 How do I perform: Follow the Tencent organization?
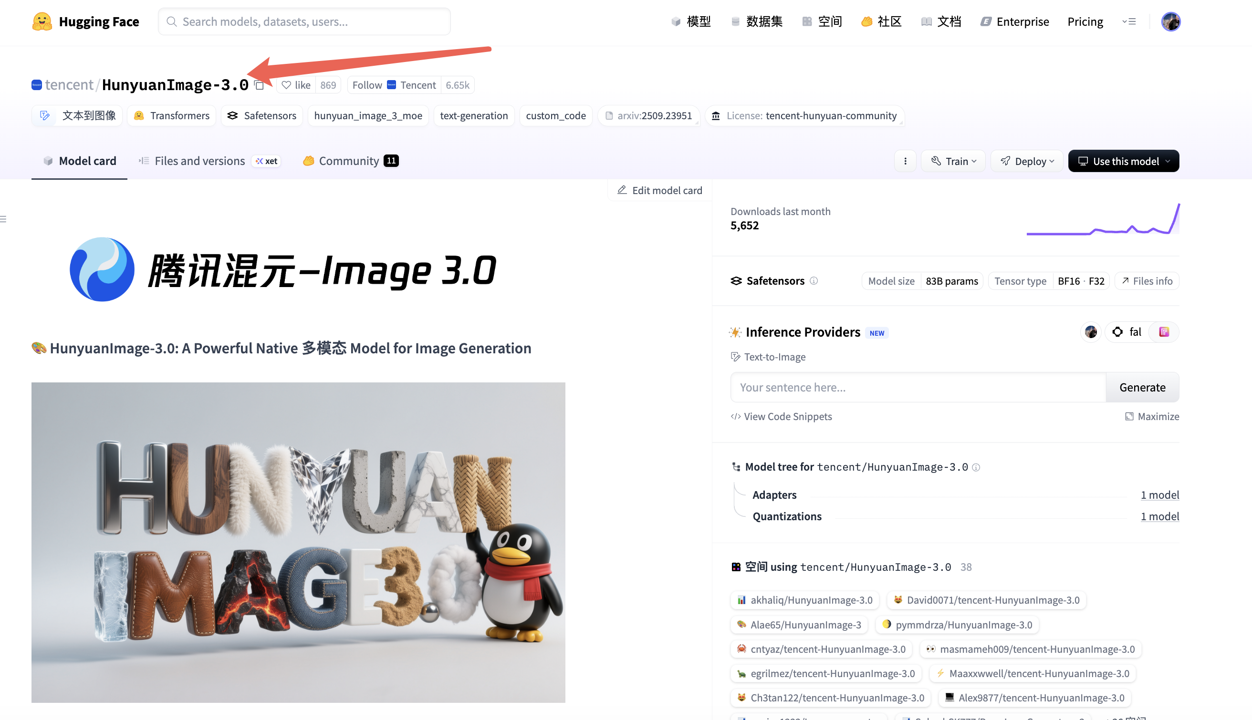point(367,85)
